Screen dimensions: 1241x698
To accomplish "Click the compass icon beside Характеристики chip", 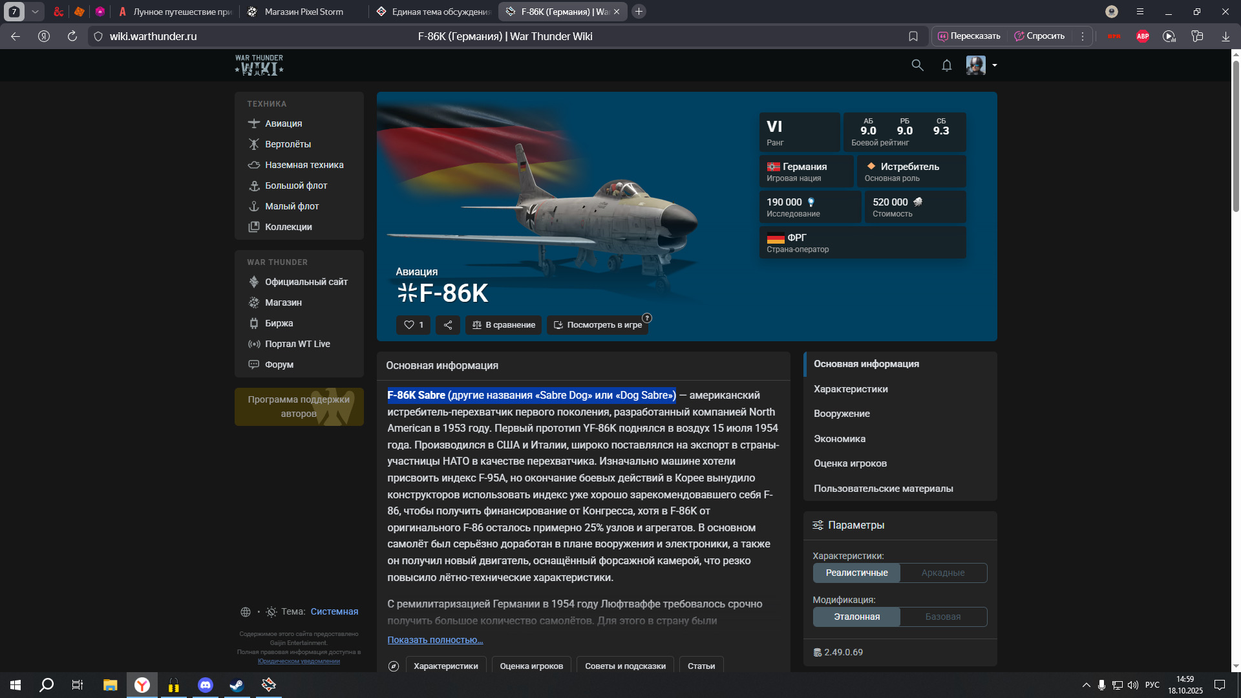I will (394, 666).
